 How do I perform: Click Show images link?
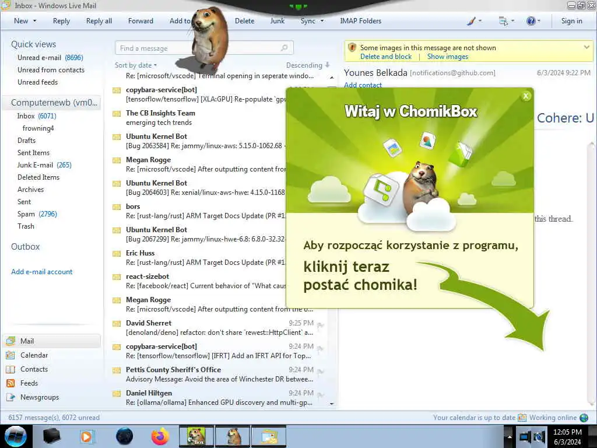click(x=448, y=57)
